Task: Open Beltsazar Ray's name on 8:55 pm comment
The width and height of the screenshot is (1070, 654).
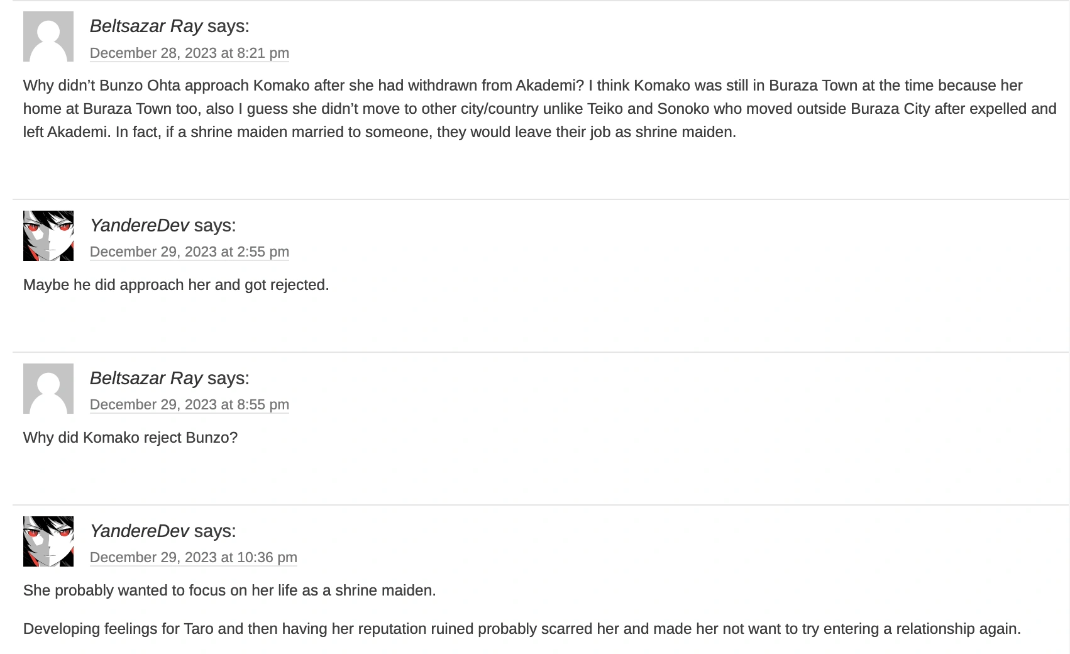Action: (x=146, y=379)
